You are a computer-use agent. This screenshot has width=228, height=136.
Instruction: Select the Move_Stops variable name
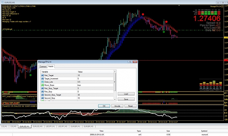(49, 85)
